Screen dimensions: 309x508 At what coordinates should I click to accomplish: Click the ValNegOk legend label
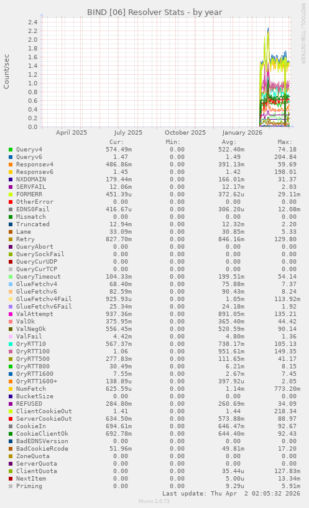pos(31,329)
